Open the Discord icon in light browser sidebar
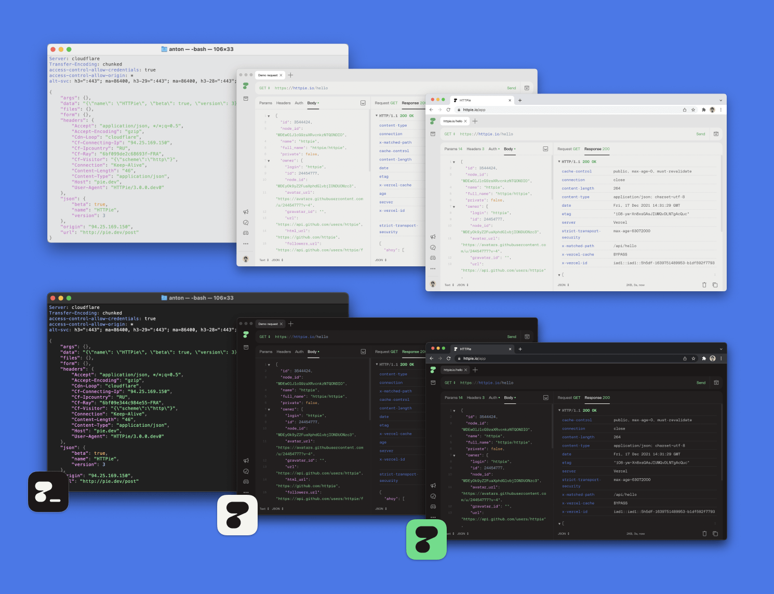The height and width of the screenshot is (594, 774). pos(433,258)
